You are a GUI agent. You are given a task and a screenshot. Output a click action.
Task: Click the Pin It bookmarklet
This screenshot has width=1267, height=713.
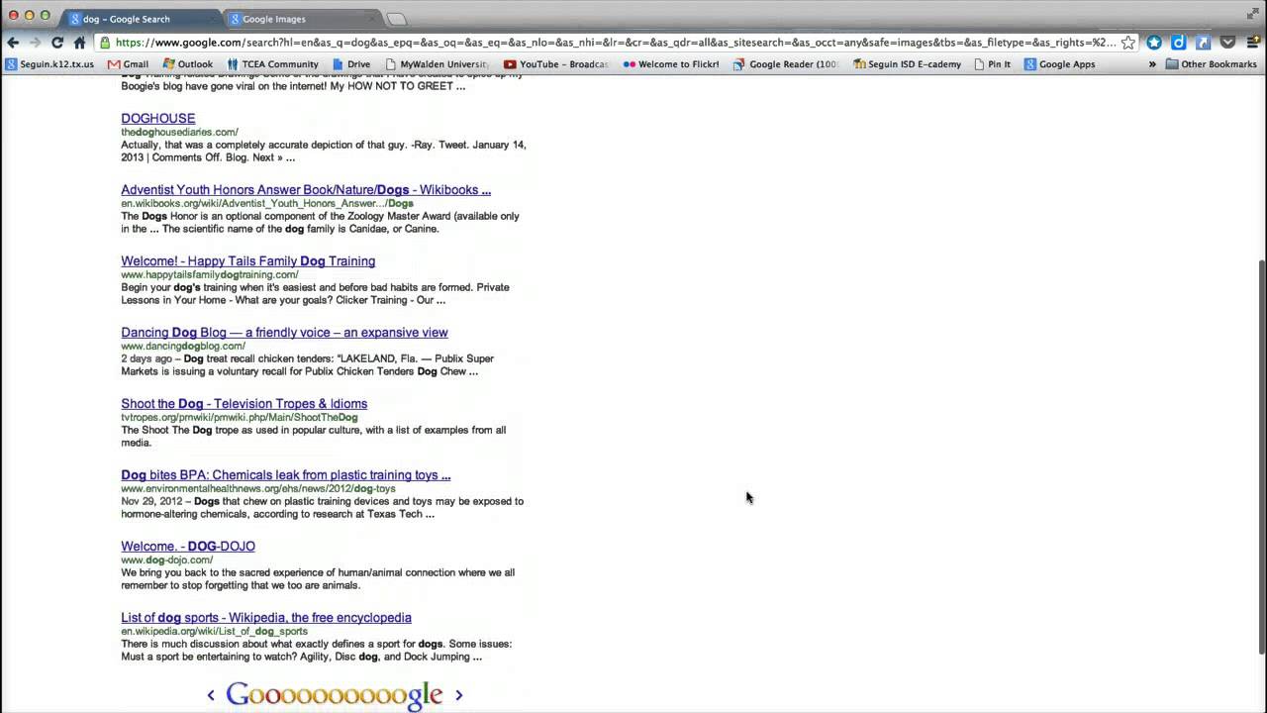coord(993,64)
